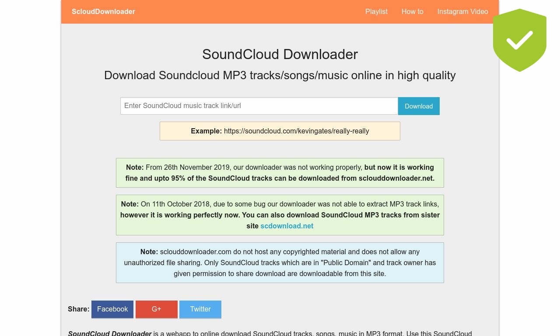Click the 'Share:' label
The height and width of the screenshot is (336, 560).
pos(79,309)
